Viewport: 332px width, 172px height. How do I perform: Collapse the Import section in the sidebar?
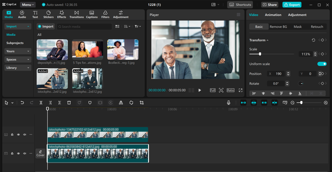[x=29, y=26]
